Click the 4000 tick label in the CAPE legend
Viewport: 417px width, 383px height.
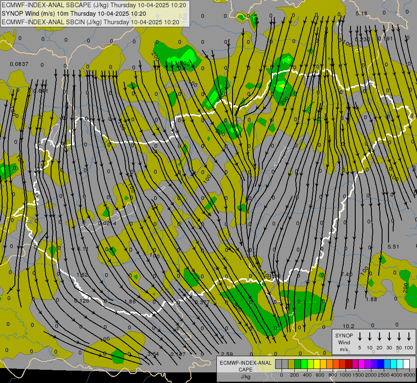[397, 375]
